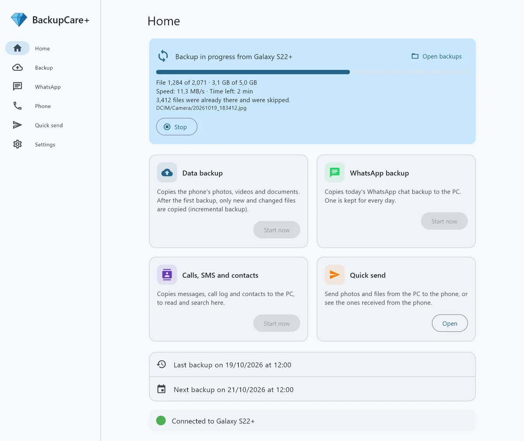Click the "Speed: 11,3 MB/s" line
This screenshot has width=524, height=441.
(180, 91)
